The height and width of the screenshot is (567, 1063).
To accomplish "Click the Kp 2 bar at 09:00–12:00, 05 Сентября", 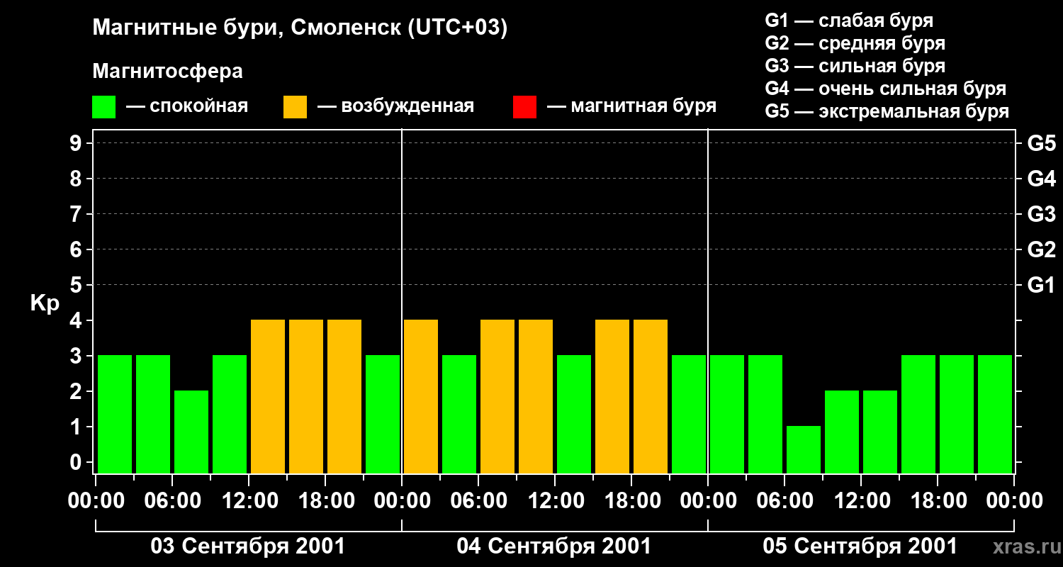I will click(842, 432).
